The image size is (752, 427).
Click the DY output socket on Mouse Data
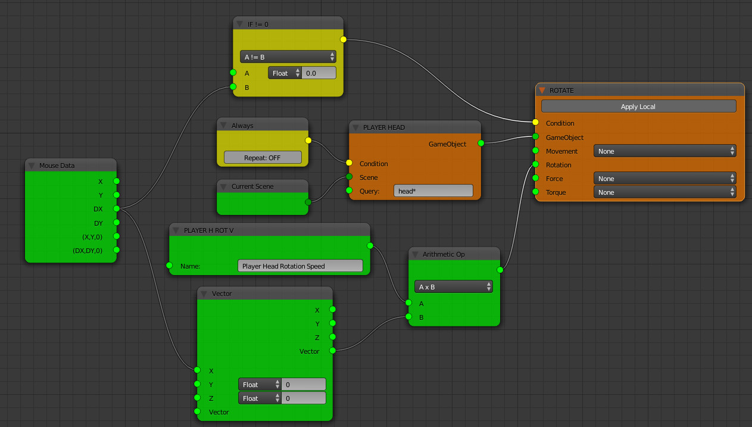point(117,223)
